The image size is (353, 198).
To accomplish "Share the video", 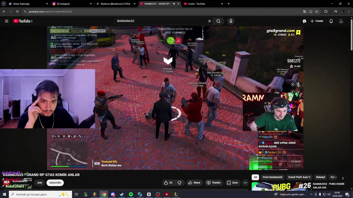I will (194, 183).
